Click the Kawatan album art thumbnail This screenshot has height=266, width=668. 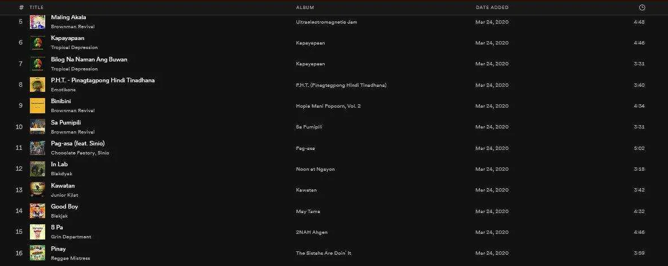click(37, 190)
